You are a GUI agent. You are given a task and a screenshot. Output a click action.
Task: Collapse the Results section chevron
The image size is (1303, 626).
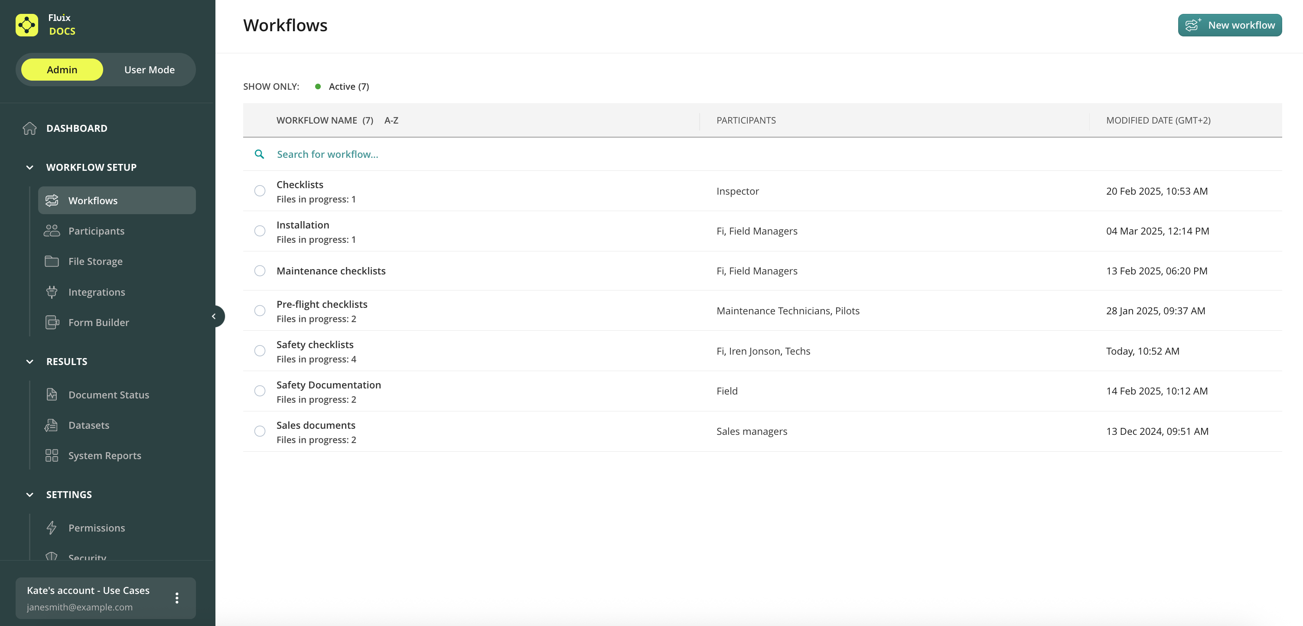click(30, 362)
